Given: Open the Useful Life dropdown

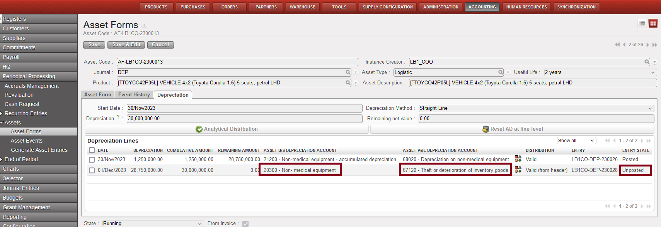Looking at the screenshot, I should tap(600, 72).
